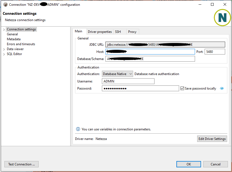Open the Data viewer settings
This screenshot has width=232, height=172.
[x=15, y=49]
